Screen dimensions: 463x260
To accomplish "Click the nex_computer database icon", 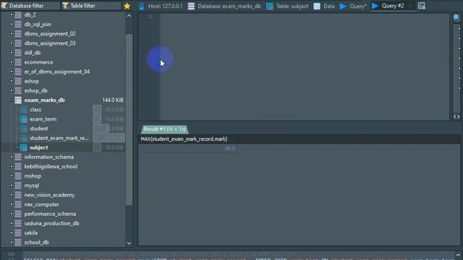I will click(18, 204).
